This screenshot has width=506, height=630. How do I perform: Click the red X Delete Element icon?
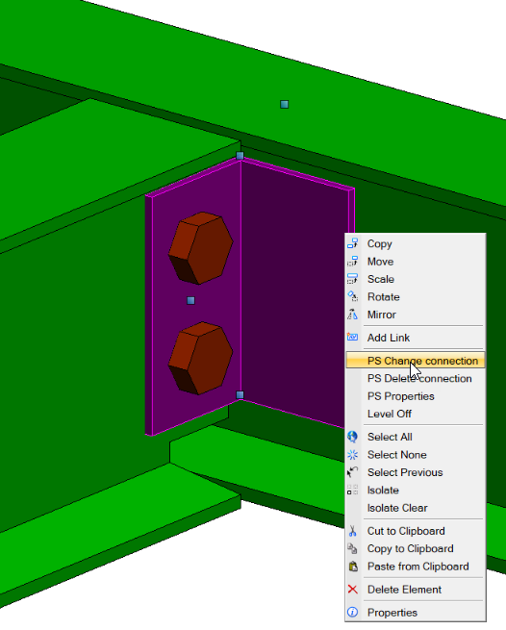point(352,589)
